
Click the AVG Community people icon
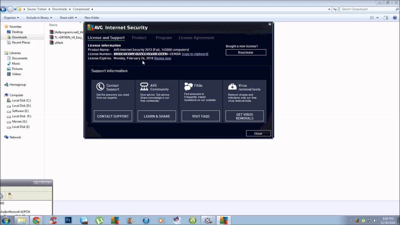click(x=144, y=87)
